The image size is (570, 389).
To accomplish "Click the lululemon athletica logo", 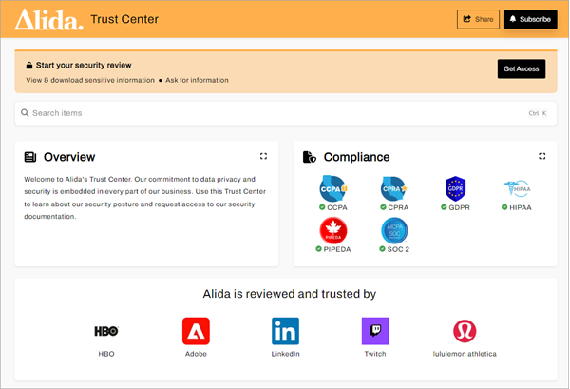I will 465,331.
